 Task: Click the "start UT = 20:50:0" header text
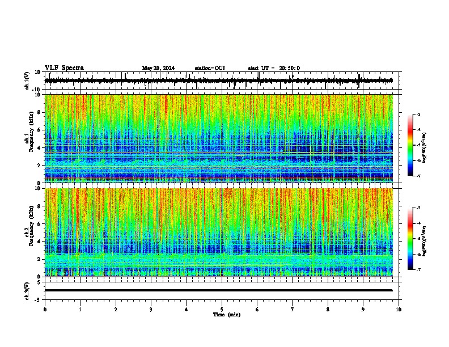point(274,68)
